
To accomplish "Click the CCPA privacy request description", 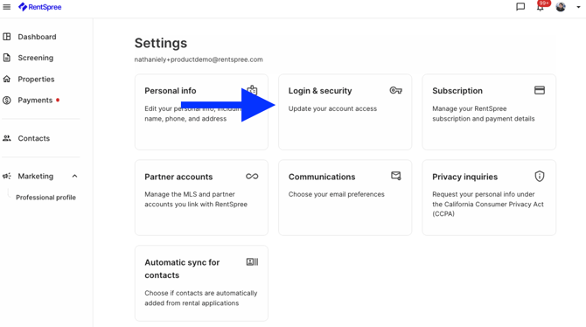I will click(x=488, y=204).
